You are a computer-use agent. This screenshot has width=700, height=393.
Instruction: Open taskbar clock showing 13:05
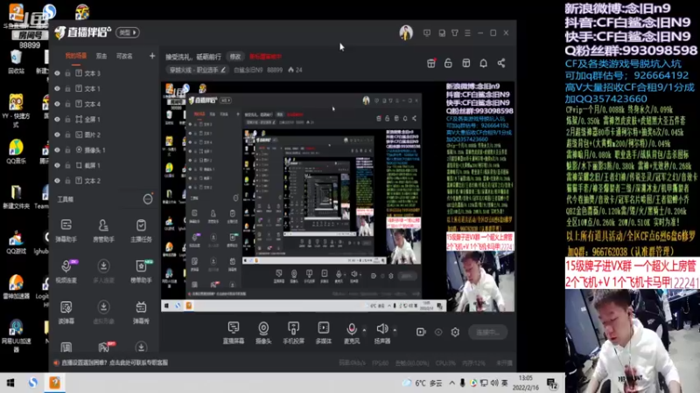click(x=526, y=383)
